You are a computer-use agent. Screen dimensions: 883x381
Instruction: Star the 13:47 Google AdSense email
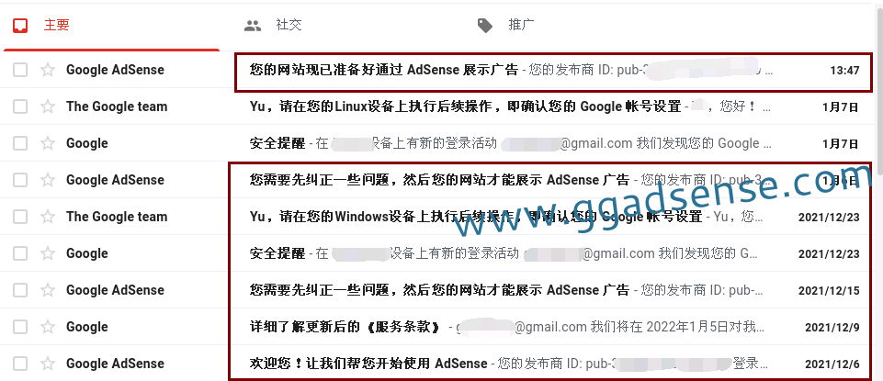click(x=48, y=70)
